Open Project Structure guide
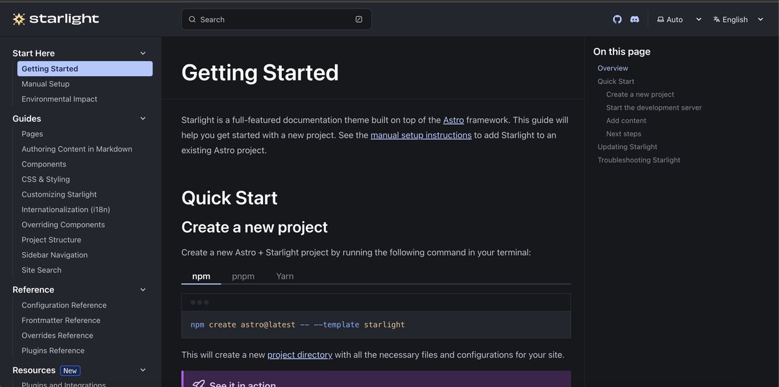Image resolution: width=779 pixels, height=387 pixels. 51,240
